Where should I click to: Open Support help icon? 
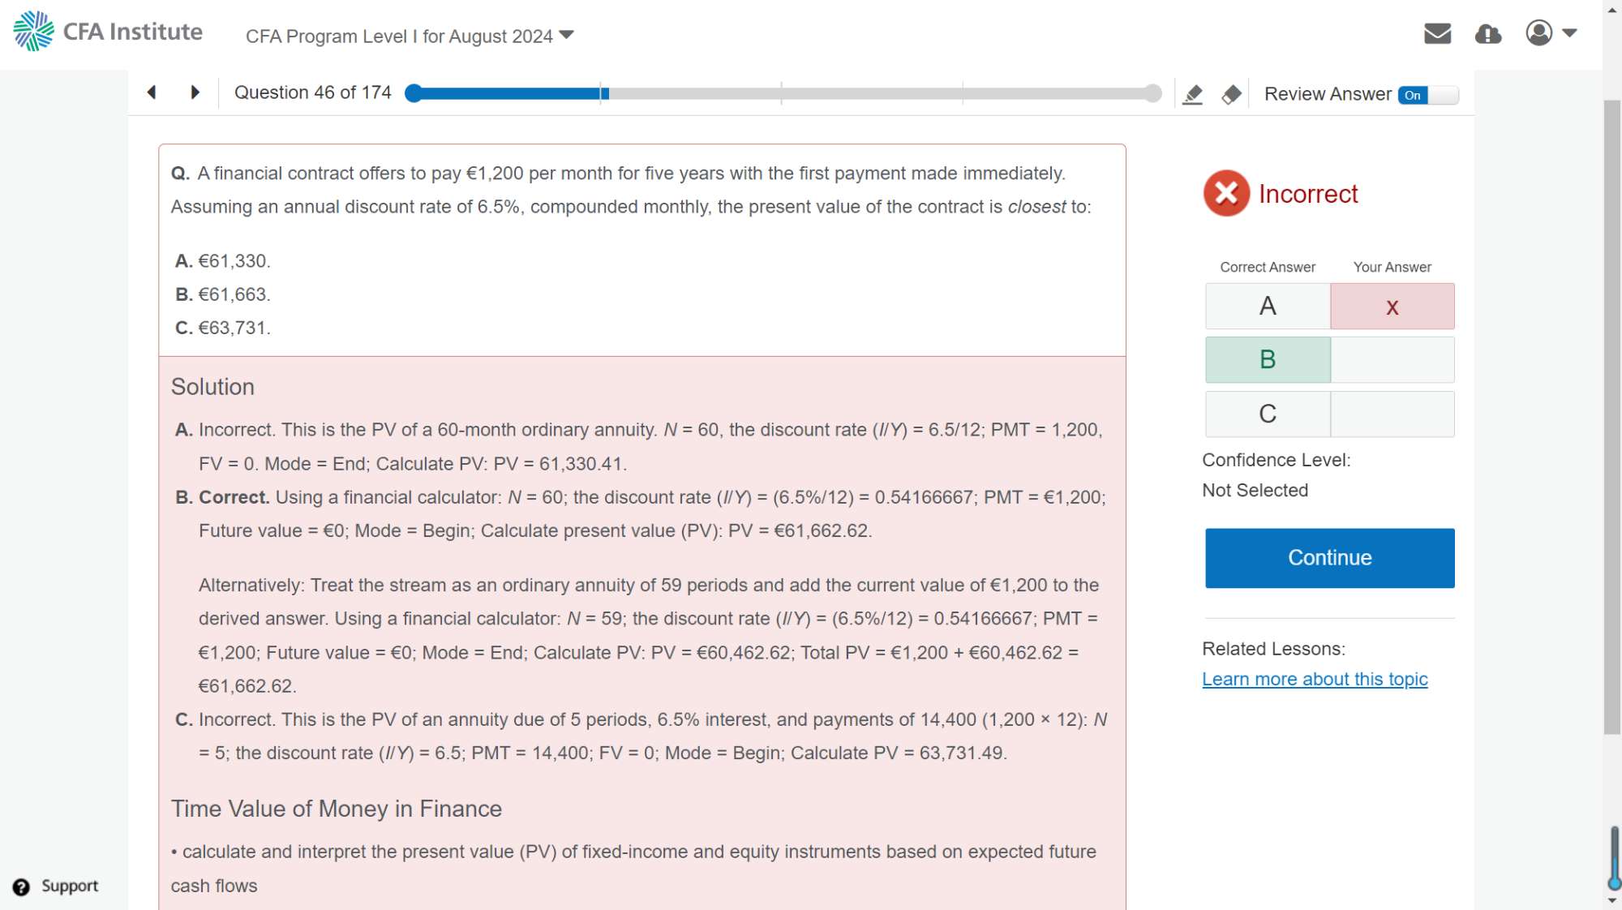[22, 886]
